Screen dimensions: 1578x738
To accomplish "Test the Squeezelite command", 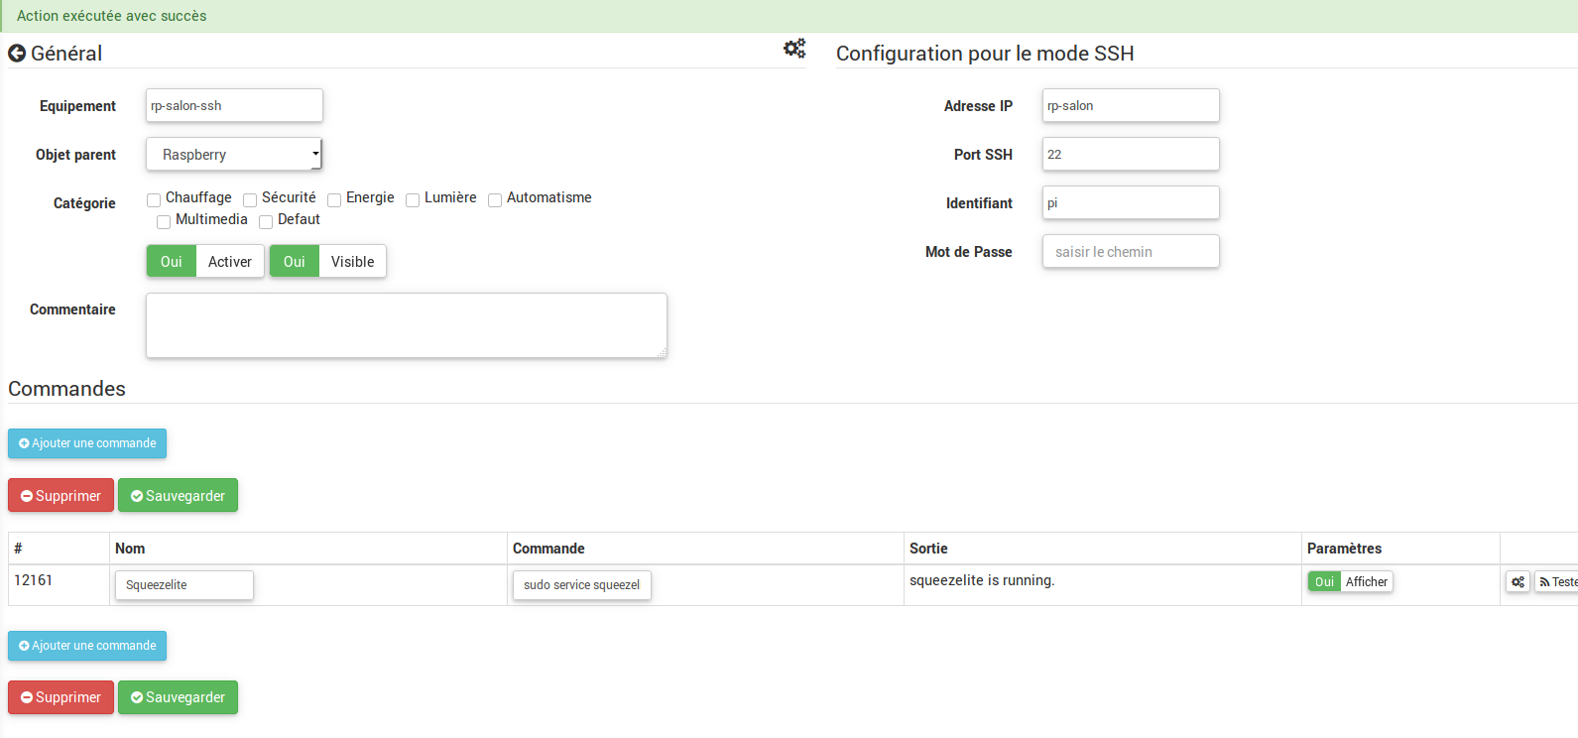I will coord(1557,582).
